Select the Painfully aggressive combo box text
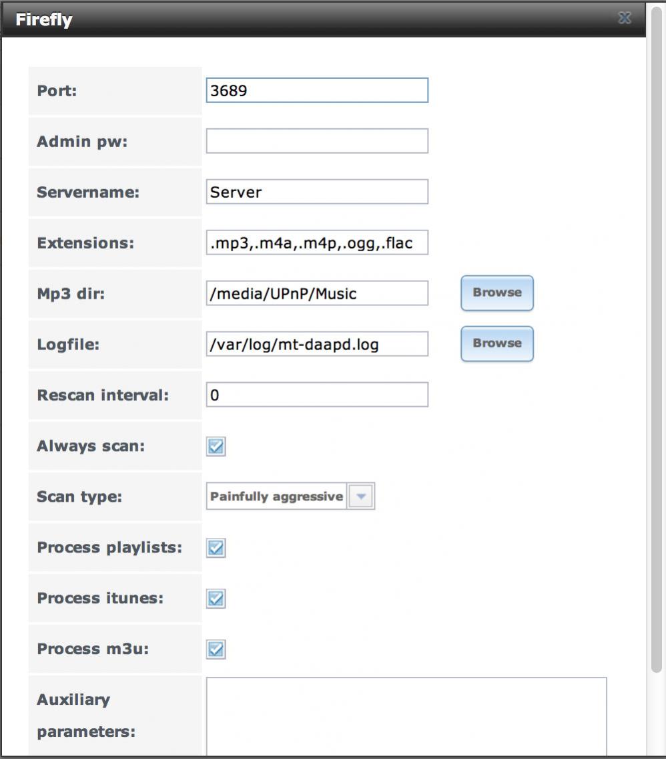The image size is (666, 759). pyautogui.click(x=276, y=496)
